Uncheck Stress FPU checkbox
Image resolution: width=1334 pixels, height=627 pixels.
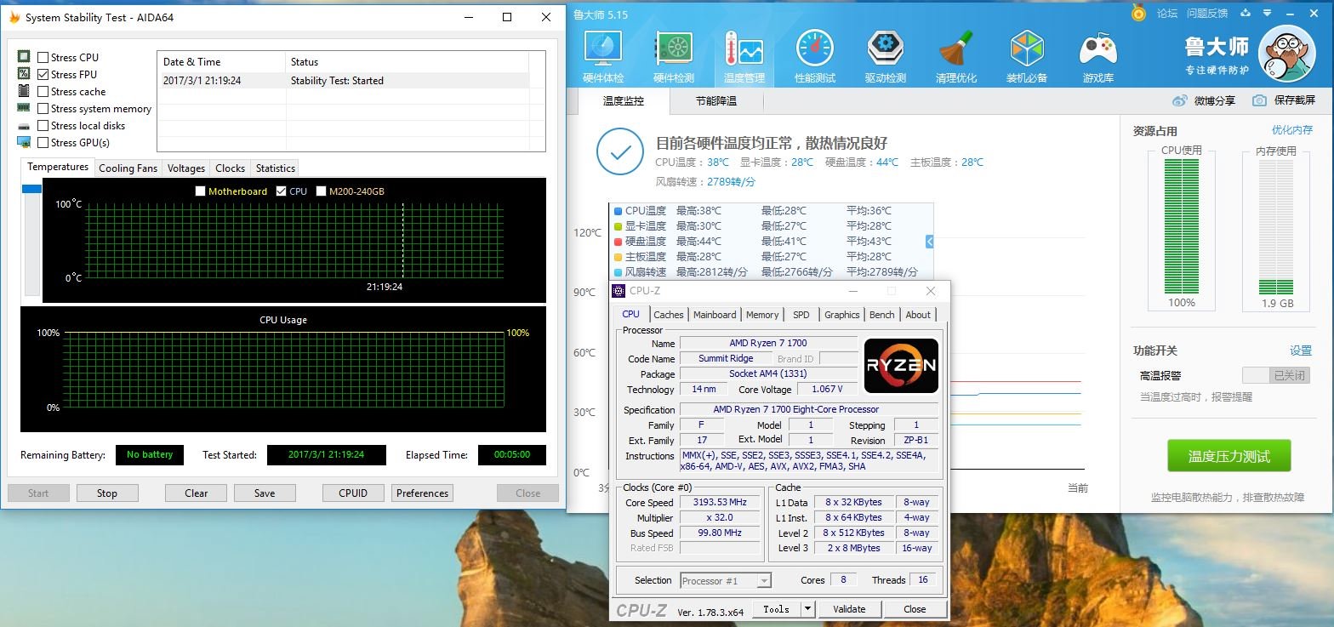pos(43,74)
